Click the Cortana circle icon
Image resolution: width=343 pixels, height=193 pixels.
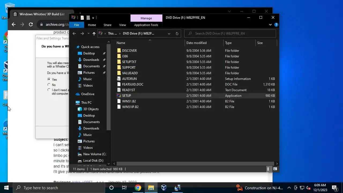click(111, 188)
